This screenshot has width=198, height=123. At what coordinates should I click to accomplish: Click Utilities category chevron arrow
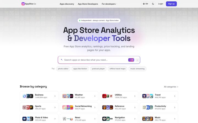tap(135, 96)
